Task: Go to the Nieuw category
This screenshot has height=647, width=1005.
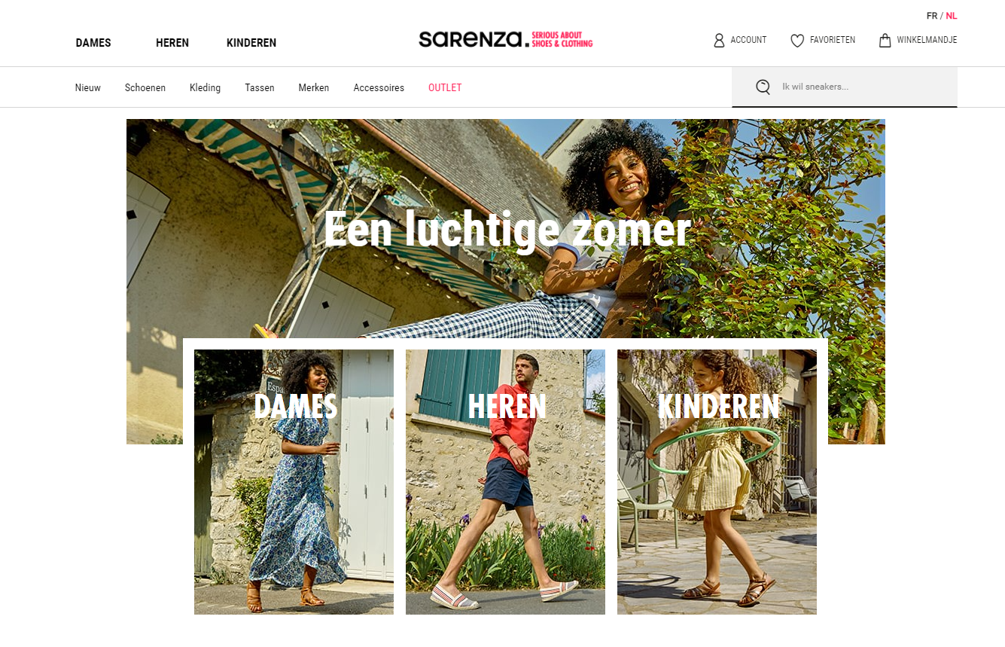Action: coord(88,87)
